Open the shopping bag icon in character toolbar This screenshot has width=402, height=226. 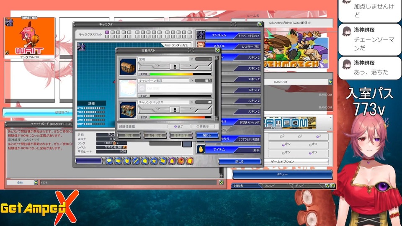[145, 161]
